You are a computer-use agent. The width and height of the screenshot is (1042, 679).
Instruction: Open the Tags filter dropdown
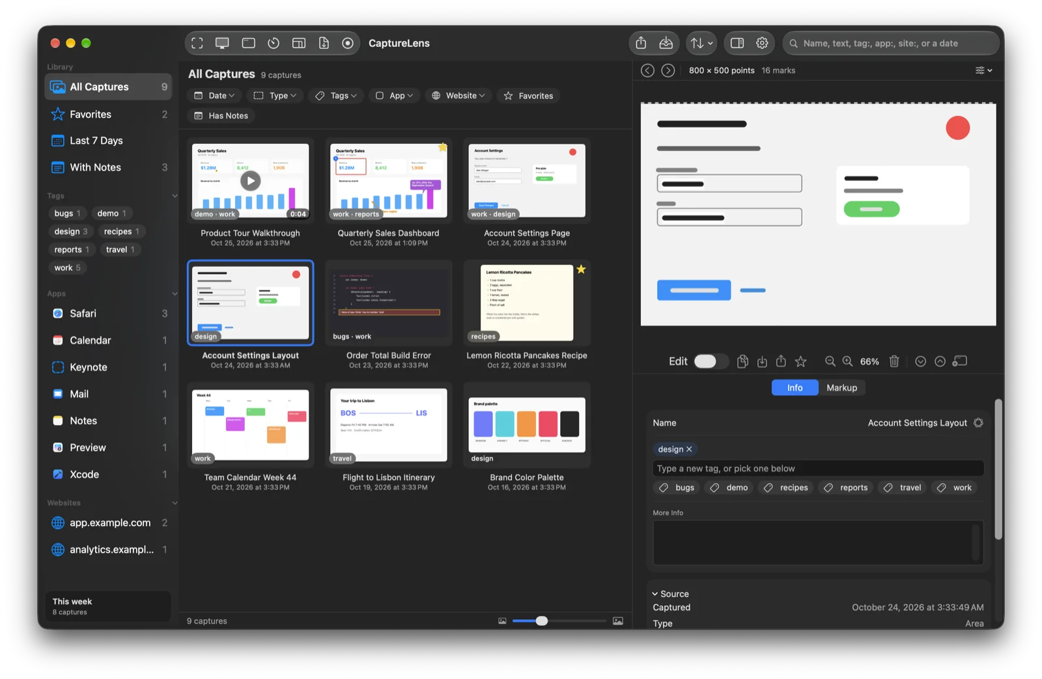click(x=336, y=96)
